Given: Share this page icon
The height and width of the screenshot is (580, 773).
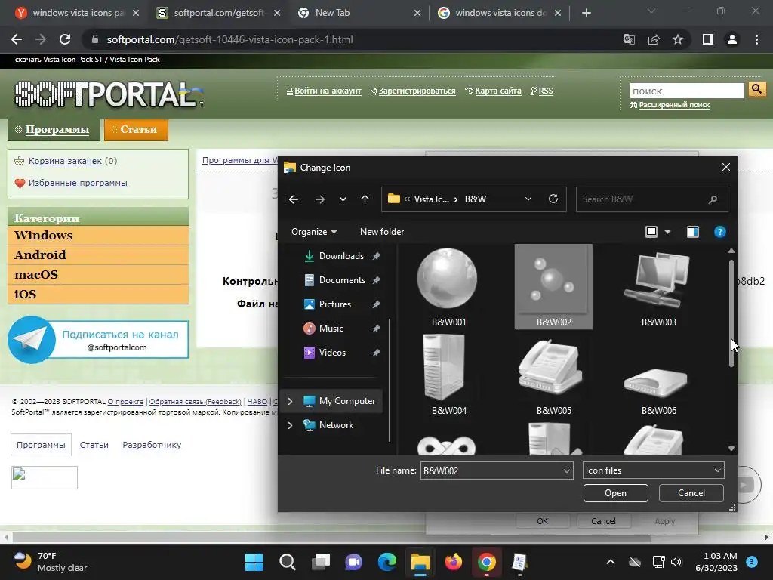Looking at the screenshot, I should tap(654, 39).
